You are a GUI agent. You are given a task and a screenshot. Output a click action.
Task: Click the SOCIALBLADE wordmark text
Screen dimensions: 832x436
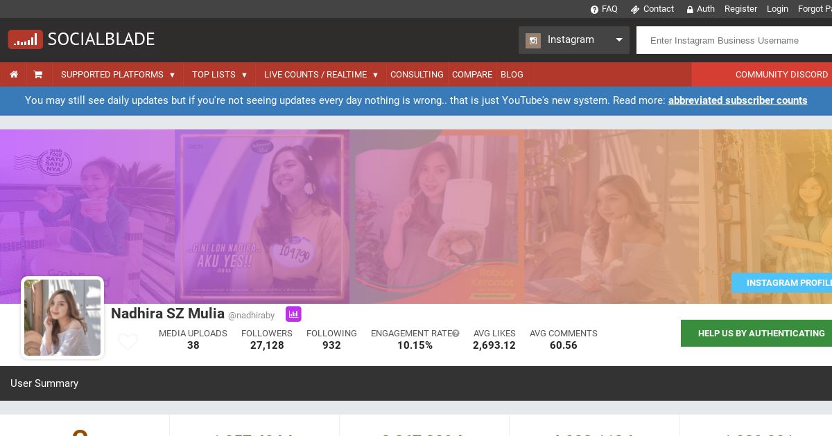pos(101,39)
